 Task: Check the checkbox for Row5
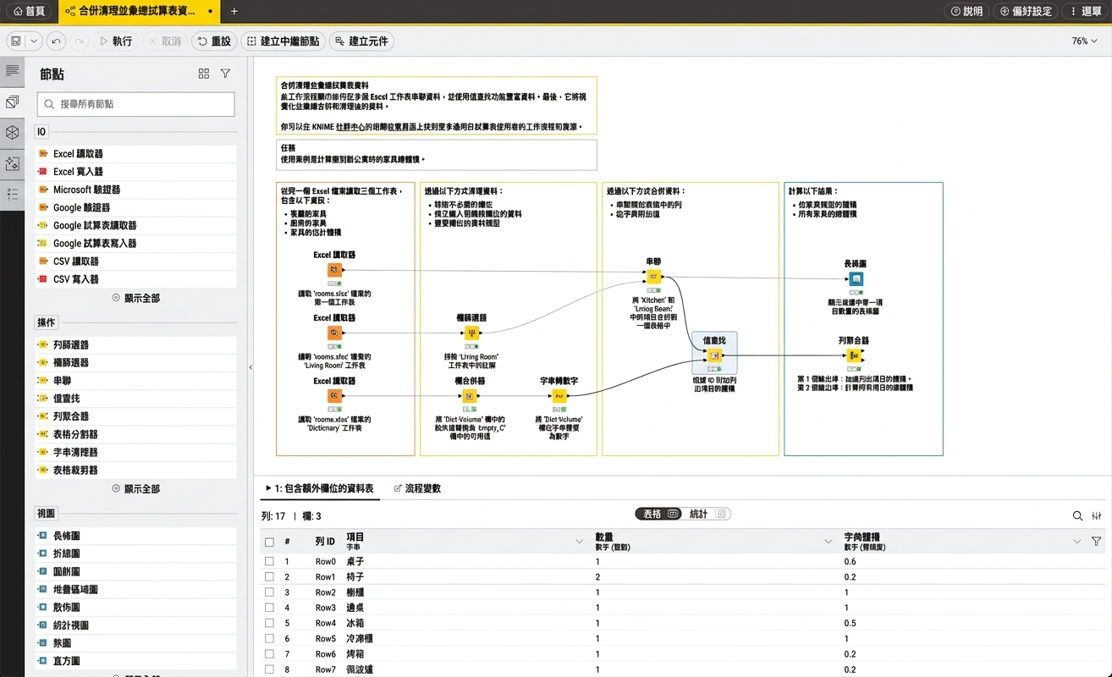269,639
